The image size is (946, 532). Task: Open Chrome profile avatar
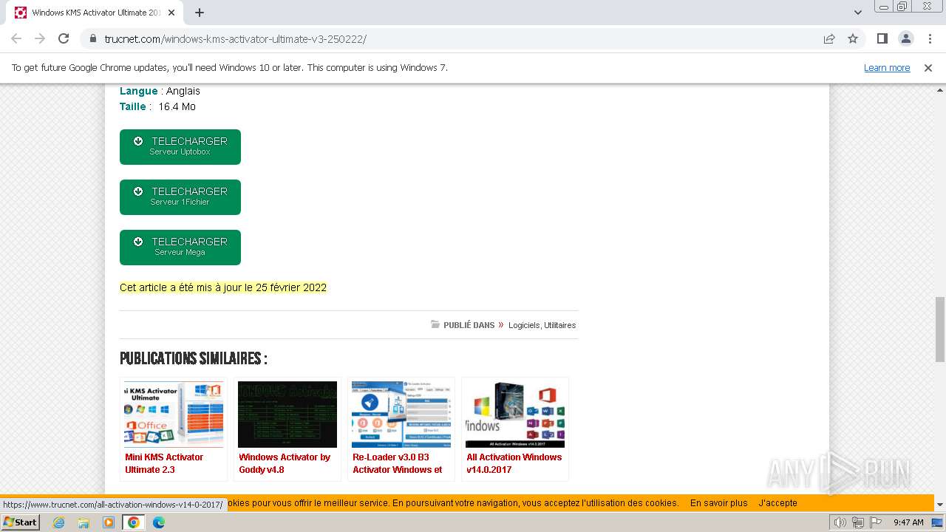pos(905,38)
